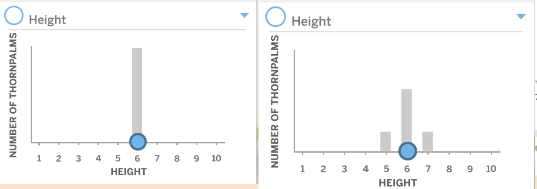Click the tall gray bar in left histogram
537x189 pixels.
coord(137,89)
